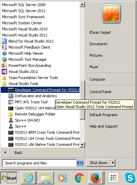
Task: Open Windows Explorer from the taskbar
Action: (x=46, y=178)
